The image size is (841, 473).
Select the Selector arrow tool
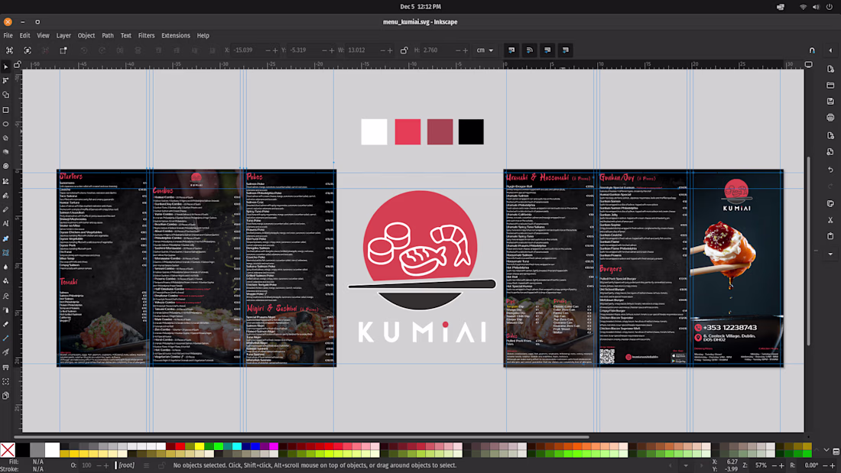pyautogui.click(x=6, y=67)
